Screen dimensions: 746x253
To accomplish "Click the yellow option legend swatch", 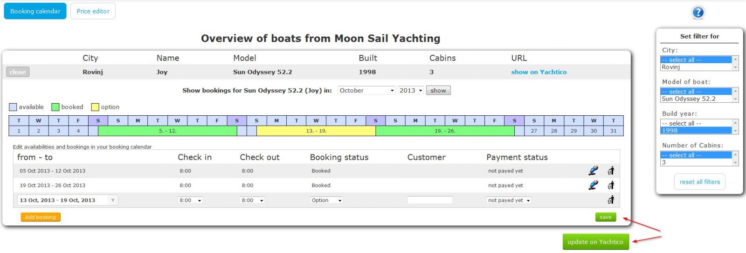I will point(95,107).
